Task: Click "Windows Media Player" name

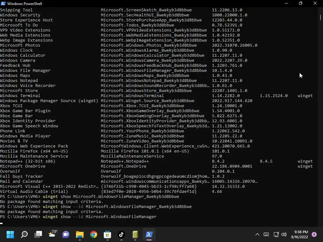Action: coord(25,136)
